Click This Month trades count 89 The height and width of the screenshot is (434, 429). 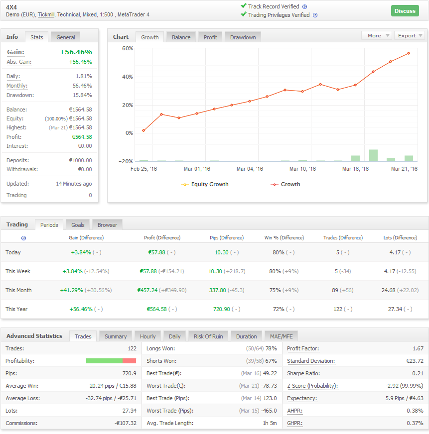click(335, 290)
